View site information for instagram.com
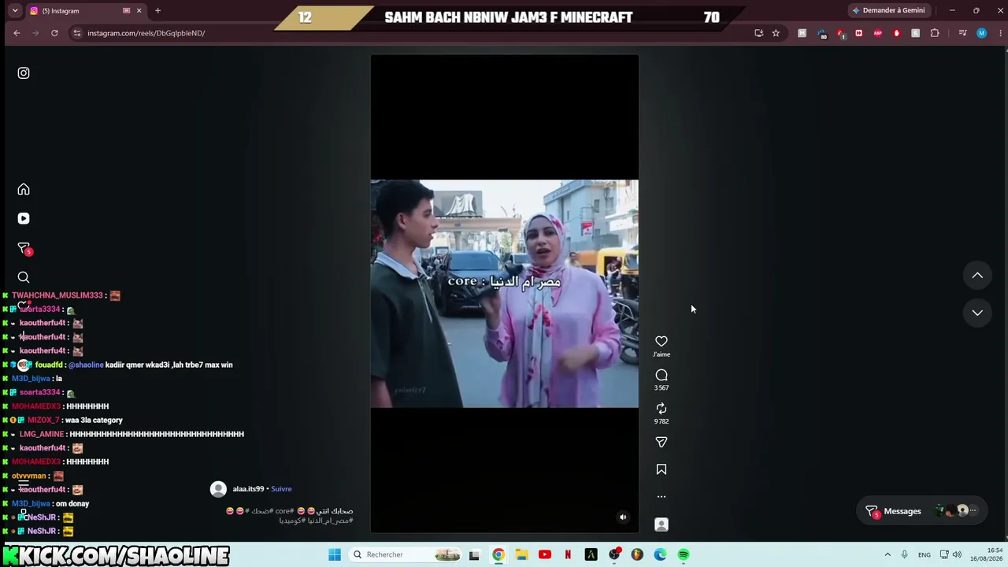The width and height of the screenshot is (1008, 567). tap(76, 33)
